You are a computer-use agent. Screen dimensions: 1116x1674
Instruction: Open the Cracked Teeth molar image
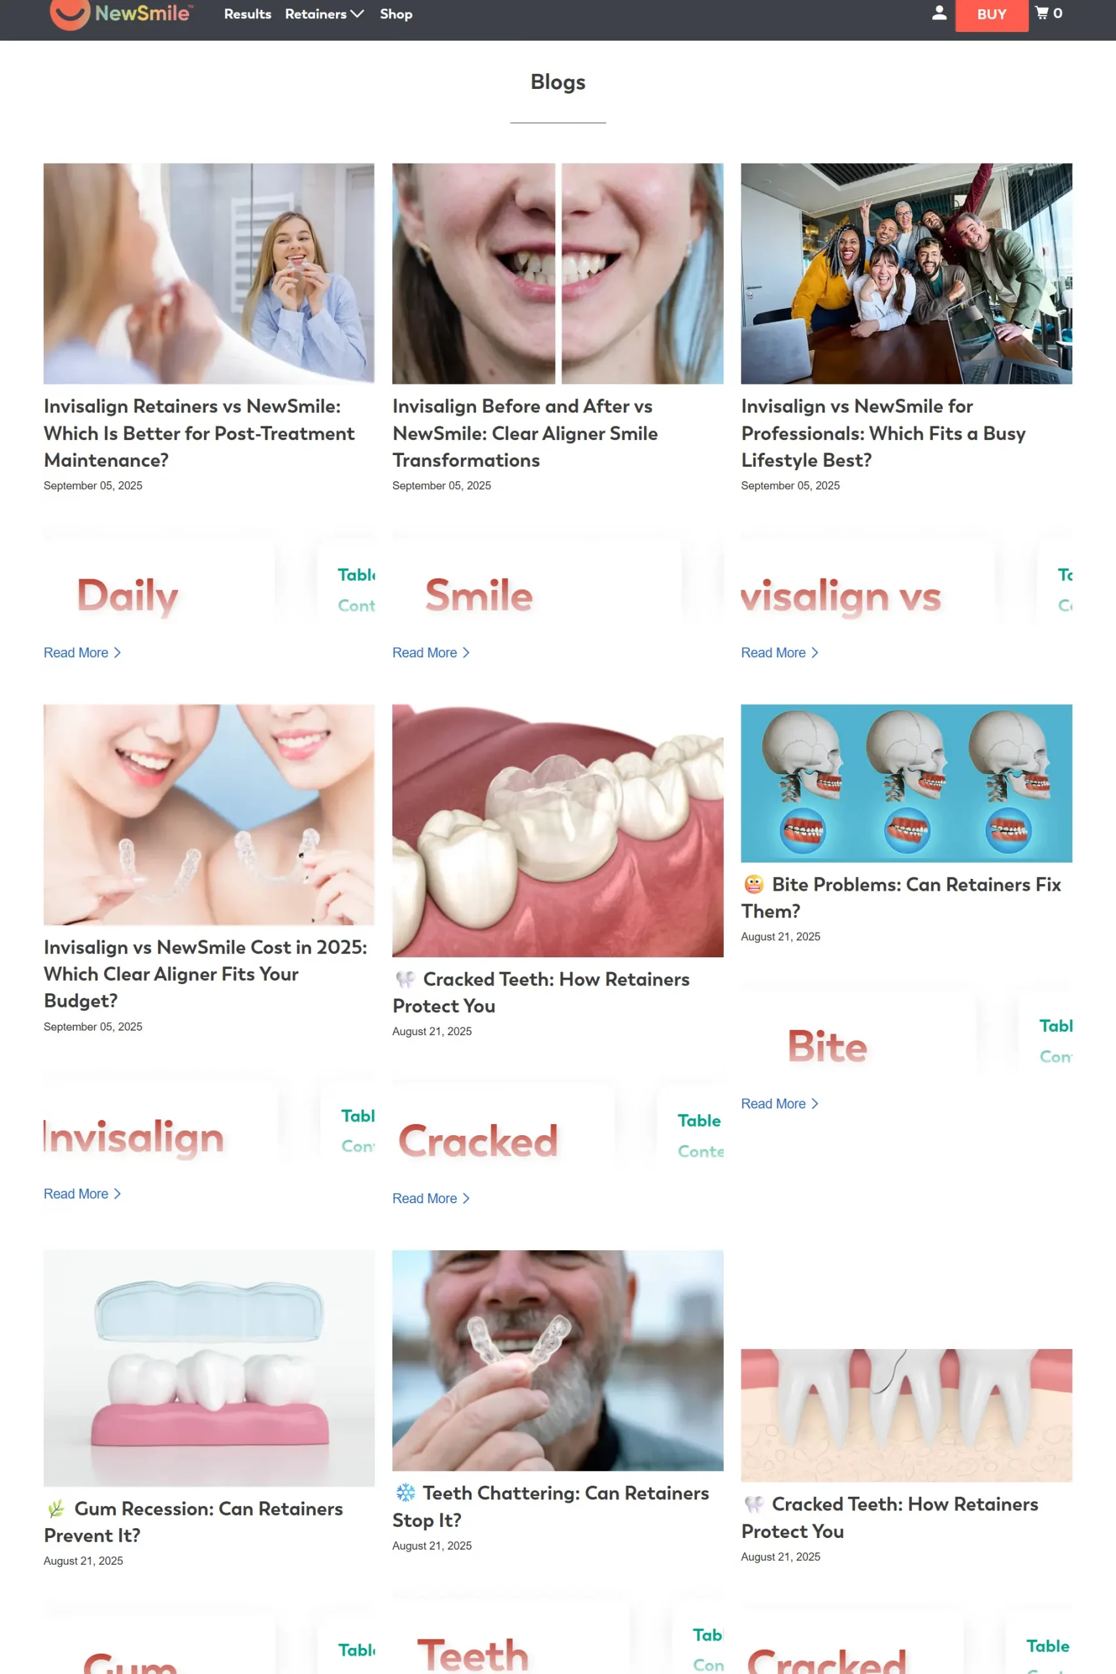(557, 830)
